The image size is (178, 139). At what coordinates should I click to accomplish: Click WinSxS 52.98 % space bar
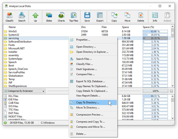(x=155, y=31)
